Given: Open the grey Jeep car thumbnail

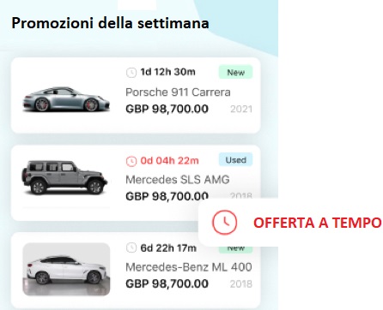Looking at the screenshot, I should click(64, 177).
